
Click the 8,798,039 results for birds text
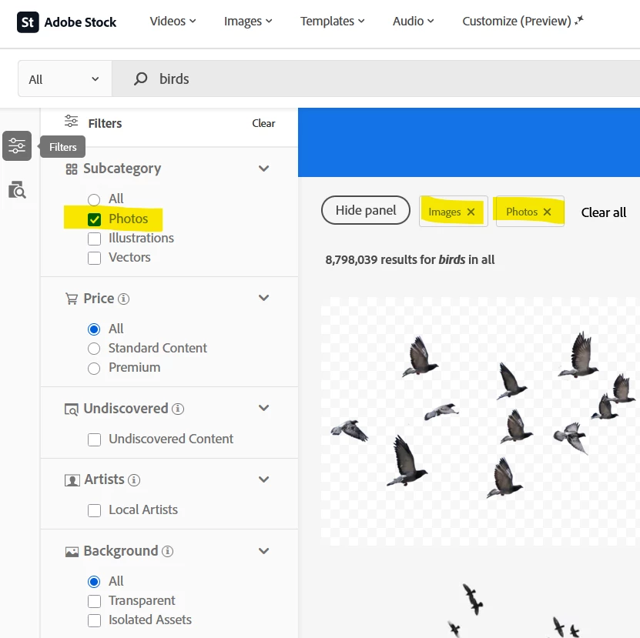point(410,260)
